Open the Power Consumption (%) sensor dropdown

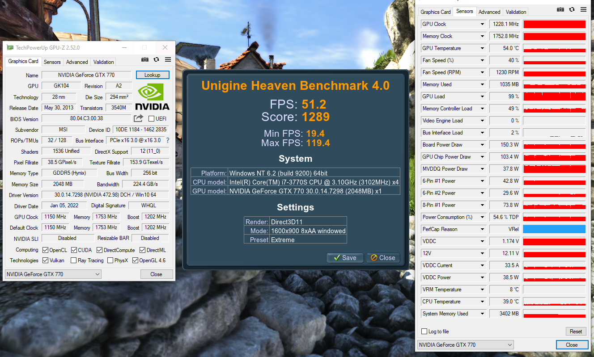coord(482,217)
